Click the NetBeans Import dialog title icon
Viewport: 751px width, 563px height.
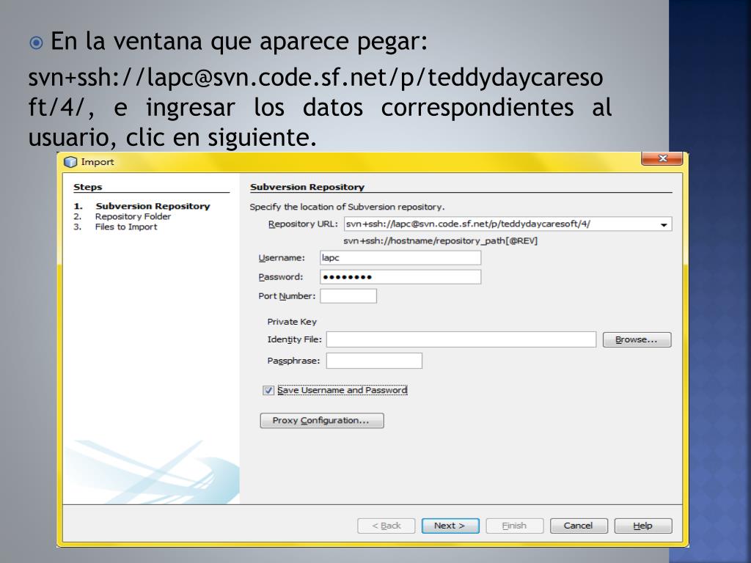pyautogui.click(x=70, y=162)
